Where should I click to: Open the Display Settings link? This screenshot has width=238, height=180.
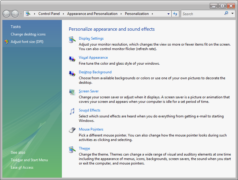pyautogui.click(x=91, y=38)
